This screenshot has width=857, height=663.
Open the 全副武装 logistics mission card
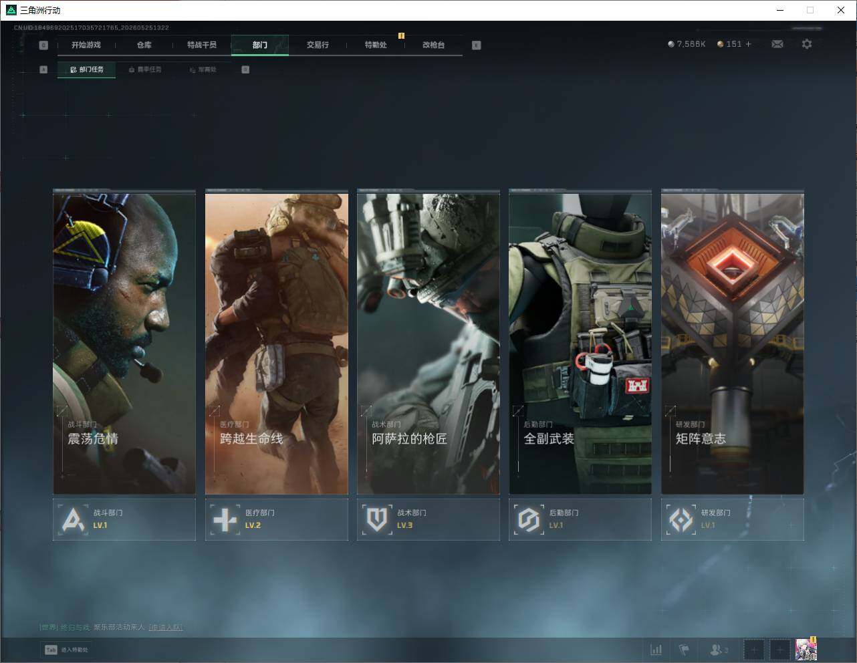(580, 342)
